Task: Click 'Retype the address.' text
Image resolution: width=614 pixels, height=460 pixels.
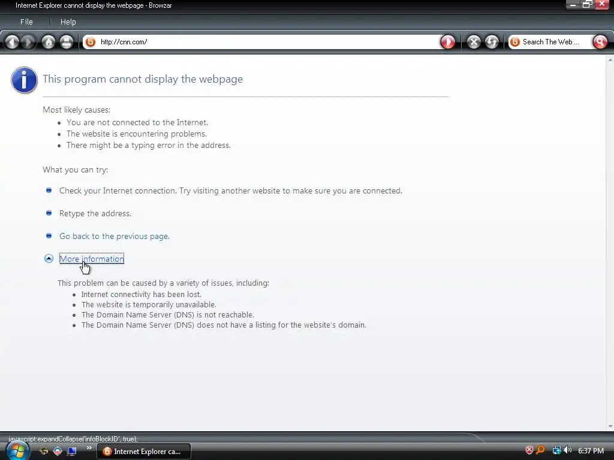Action: coord(95,214)
